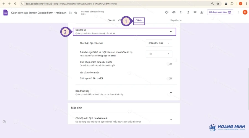This screenshot has width=249, height=138.
Task: Reload the Google Forms page
Action: click(x=15, y=4)
